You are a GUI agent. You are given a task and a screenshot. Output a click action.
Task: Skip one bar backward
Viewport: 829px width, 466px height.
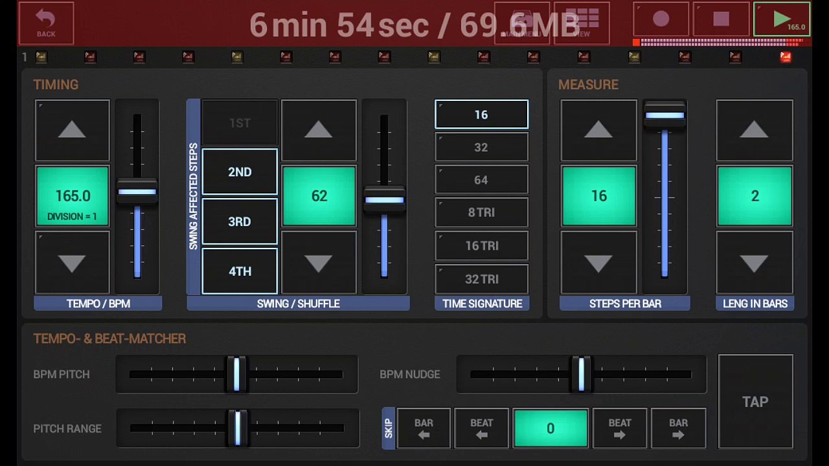click(x=424, y=428)
